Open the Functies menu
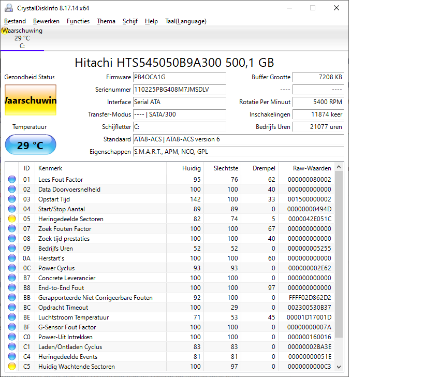 (x=78, y=21)
